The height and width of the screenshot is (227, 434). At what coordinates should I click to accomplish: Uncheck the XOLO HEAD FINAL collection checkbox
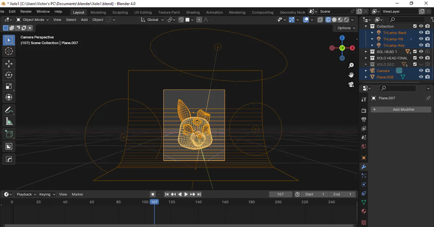415,58
